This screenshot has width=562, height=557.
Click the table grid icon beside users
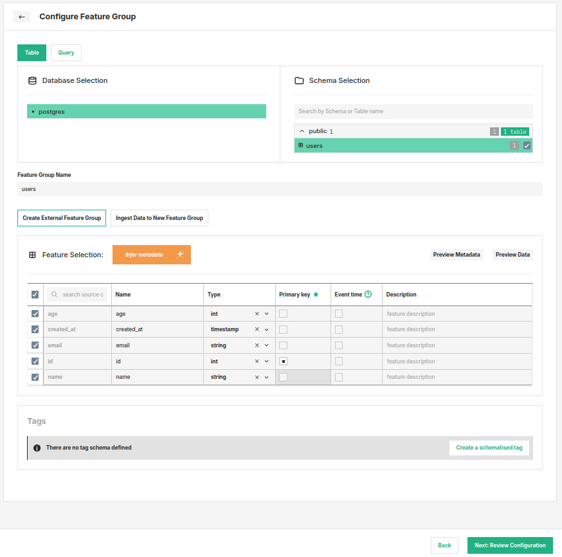pos(301,145)
